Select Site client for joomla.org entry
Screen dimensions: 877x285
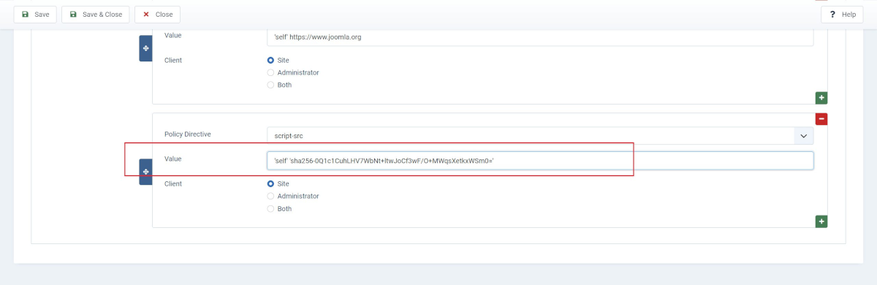[270, 60]
